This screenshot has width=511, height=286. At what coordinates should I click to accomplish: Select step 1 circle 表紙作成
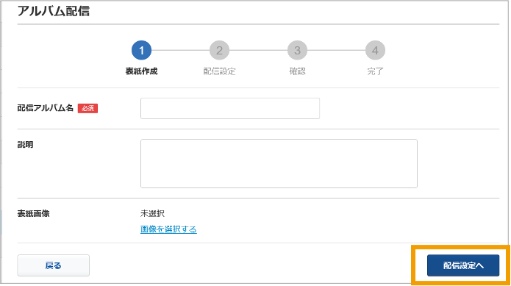141,51
